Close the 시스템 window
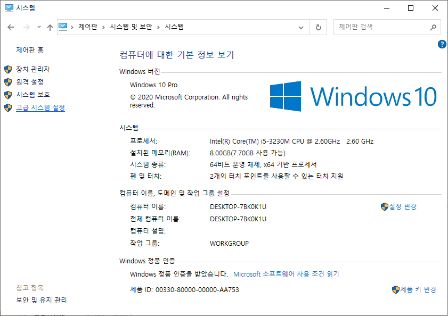The image size is (448, 316). point(435,8)
